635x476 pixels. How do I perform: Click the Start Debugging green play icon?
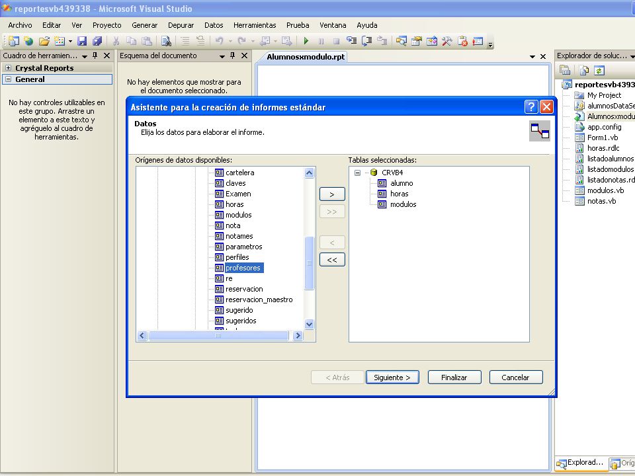tap(306, 41)
